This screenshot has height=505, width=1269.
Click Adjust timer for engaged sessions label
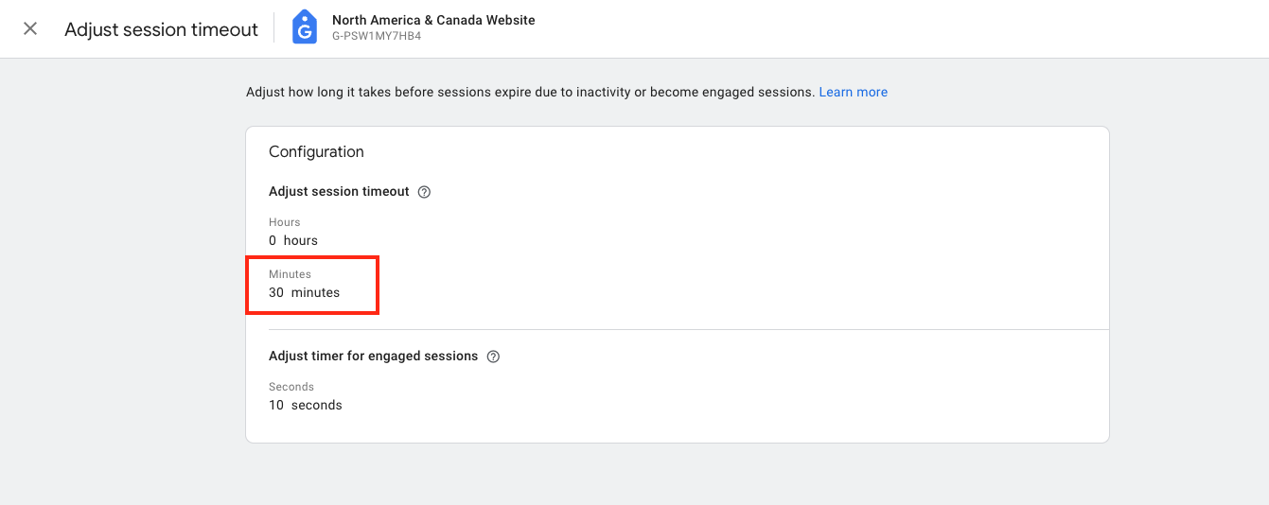(373, 356)
